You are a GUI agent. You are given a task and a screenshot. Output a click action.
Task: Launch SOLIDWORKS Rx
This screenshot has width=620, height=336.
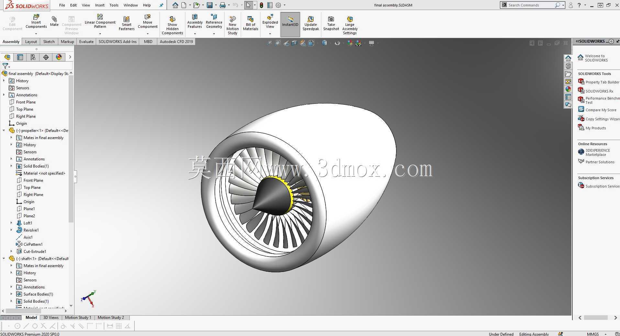(596, 91)
